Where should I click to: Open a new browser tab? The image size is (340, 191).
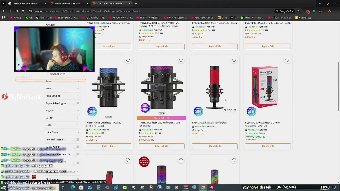[136, 3]
